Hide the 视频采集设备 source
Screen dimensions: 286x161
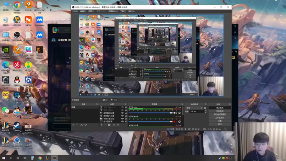pyautogui.click(x=122, y=118)
